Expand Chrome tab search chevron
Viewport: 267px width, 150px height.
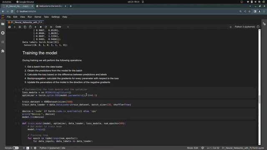(250, 6)
